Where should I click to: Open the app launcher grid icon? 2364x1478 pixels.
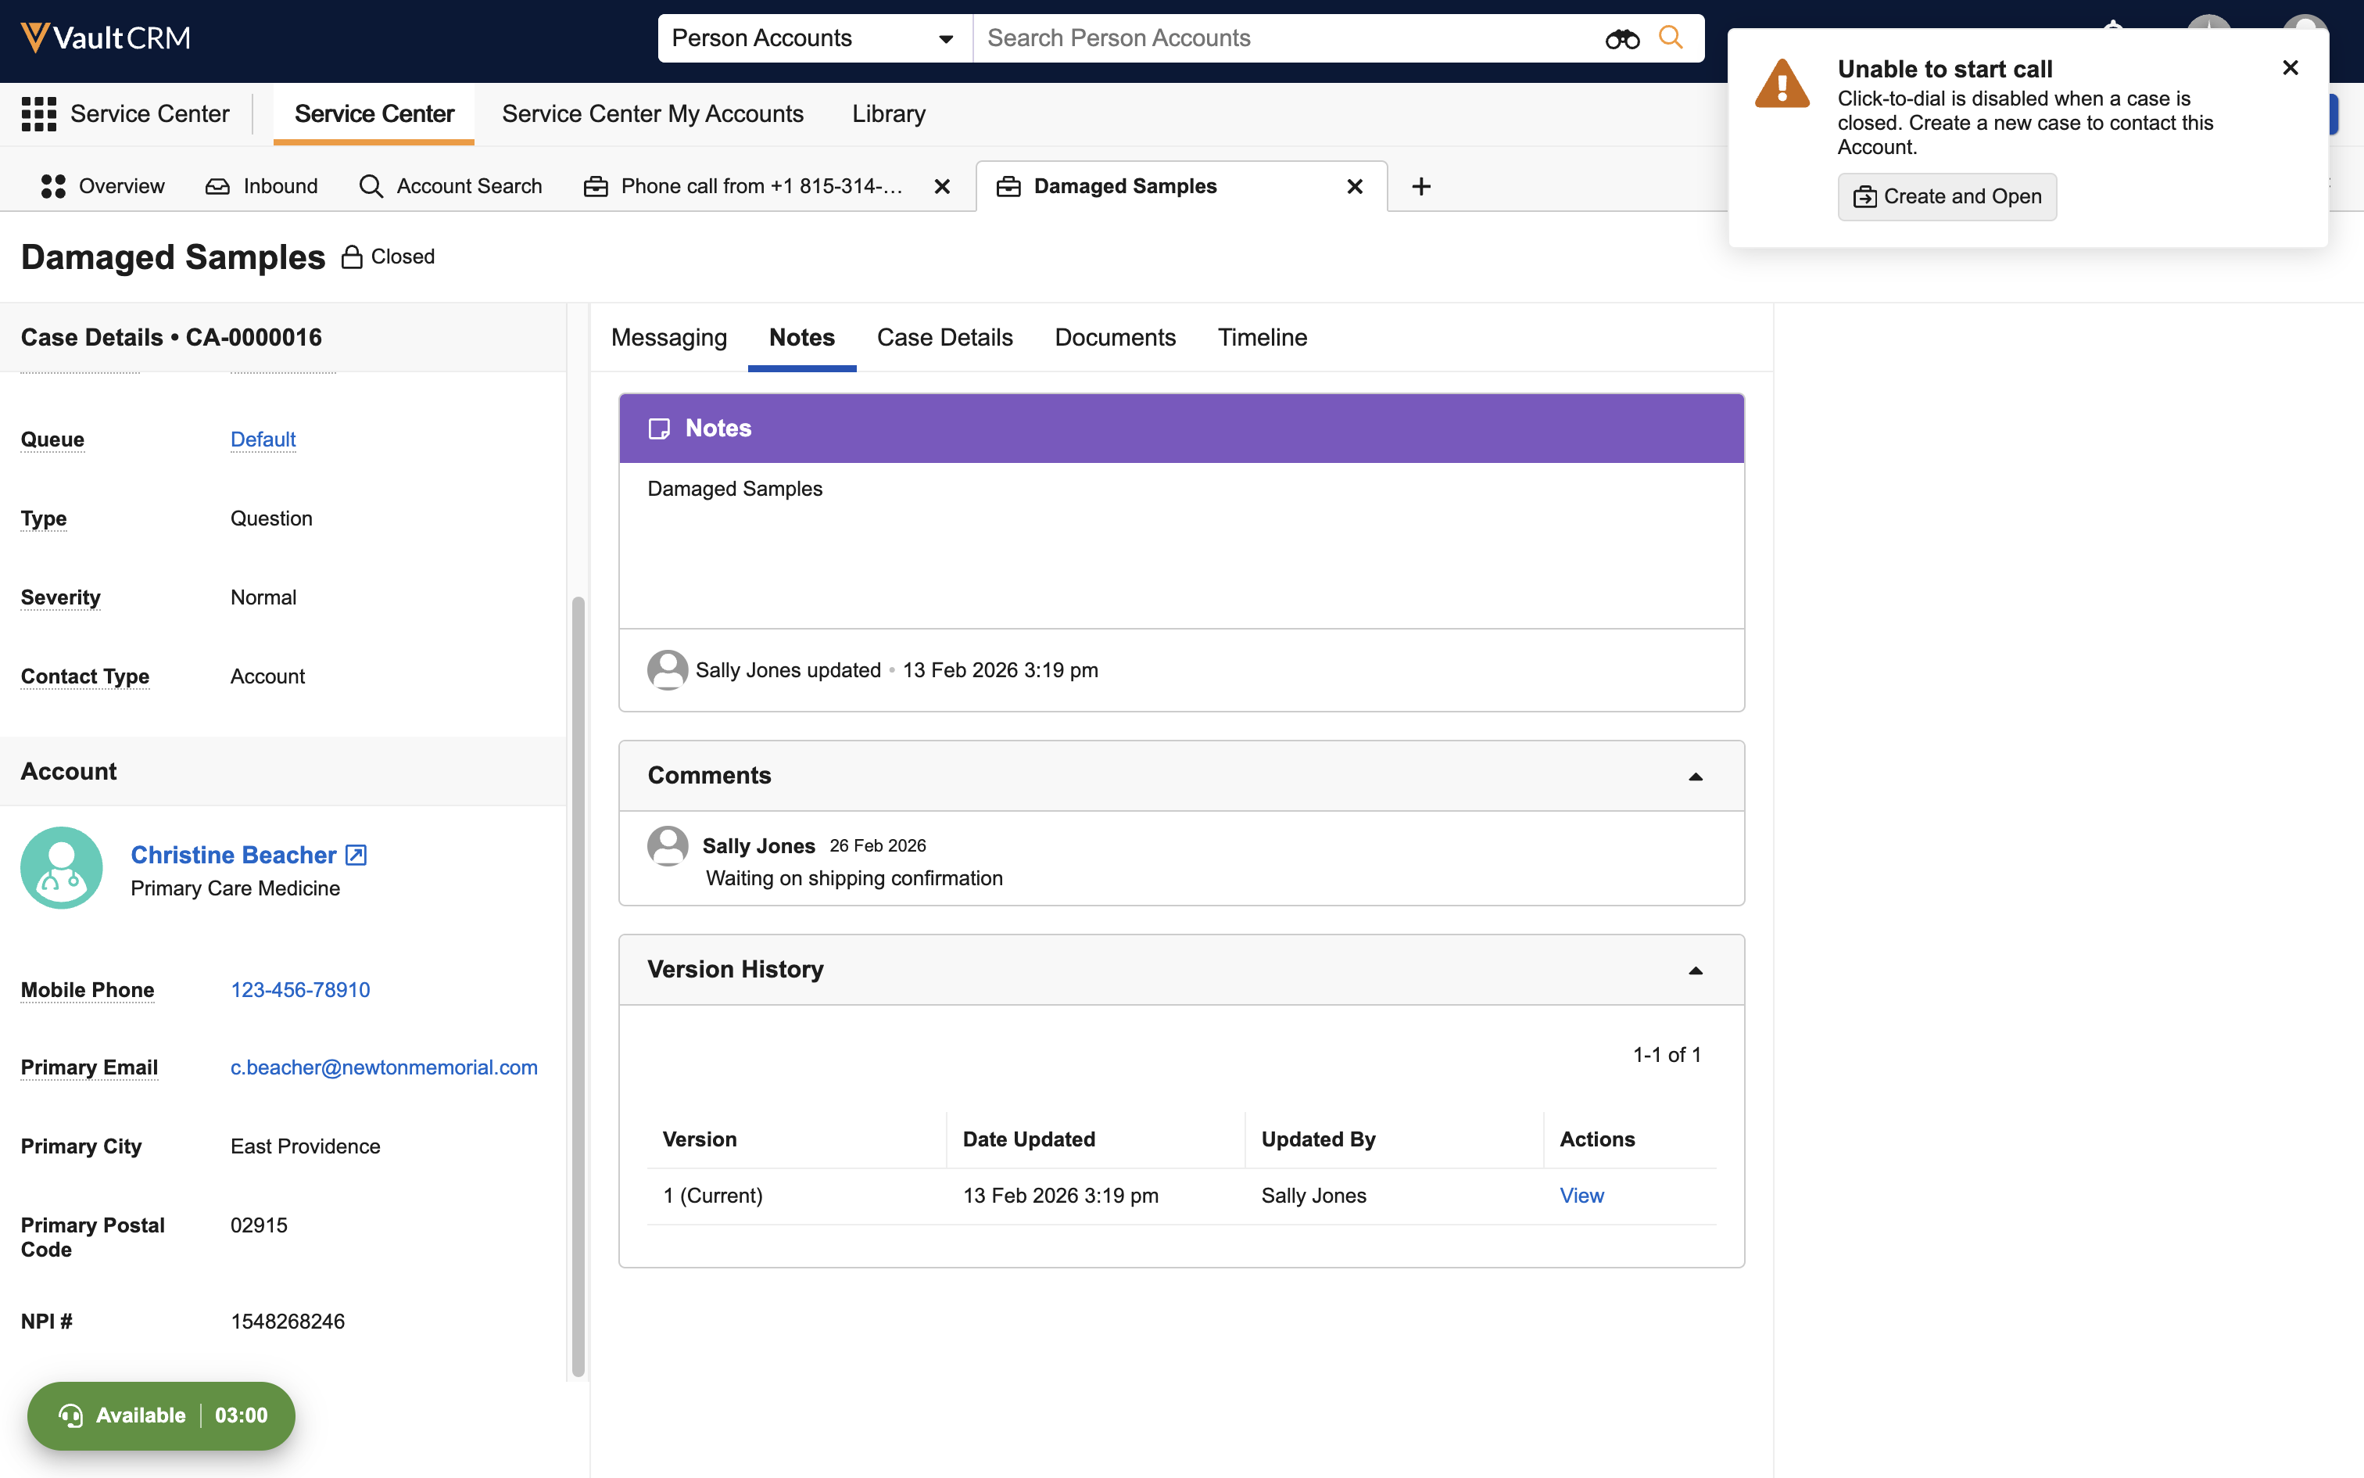39,113
